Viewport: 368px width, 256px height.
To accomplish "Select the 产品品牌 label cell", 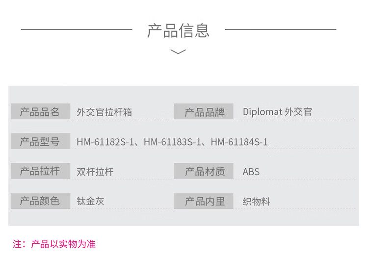I will click(x=204, y=112).
